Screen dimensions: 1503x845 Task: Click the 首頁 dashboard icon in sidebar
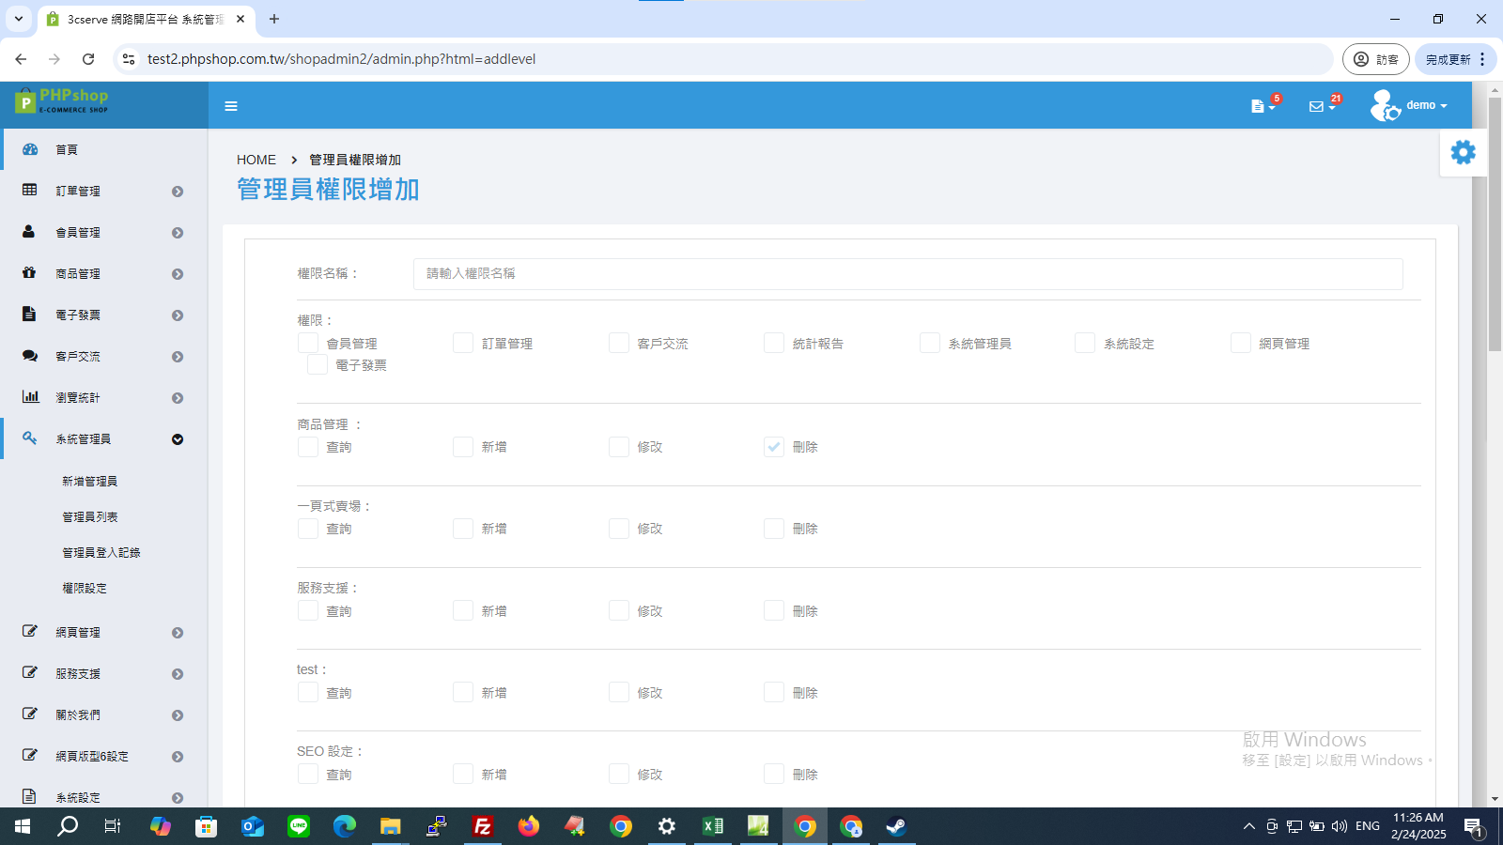(30, 149)
